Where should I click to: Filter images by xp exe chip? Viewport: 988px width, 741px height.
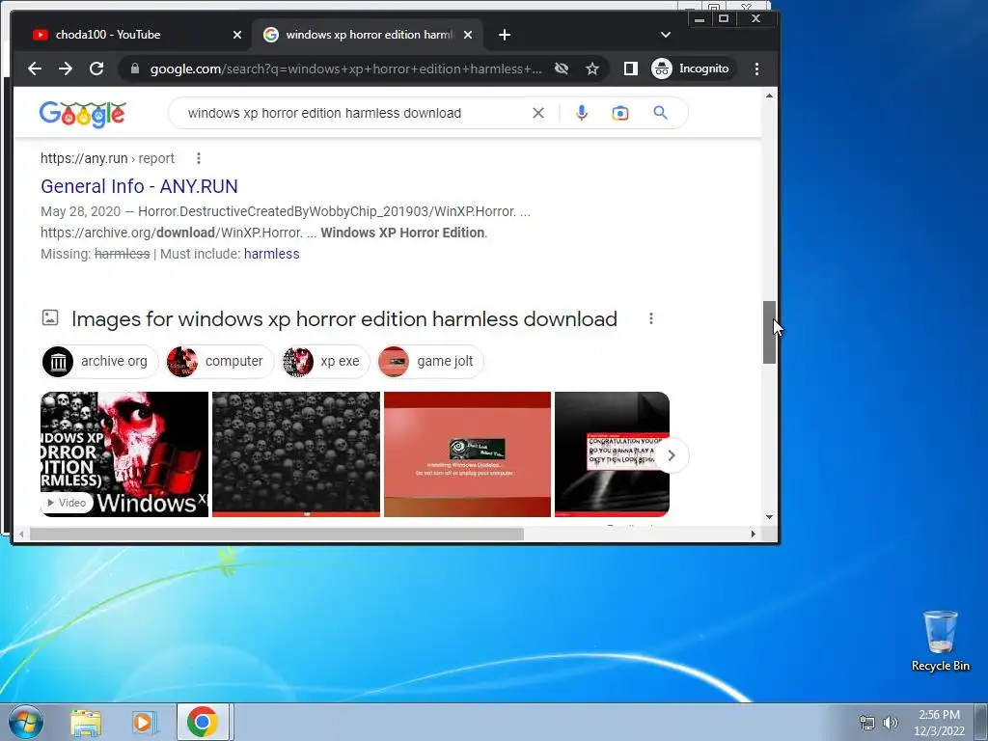325,361
